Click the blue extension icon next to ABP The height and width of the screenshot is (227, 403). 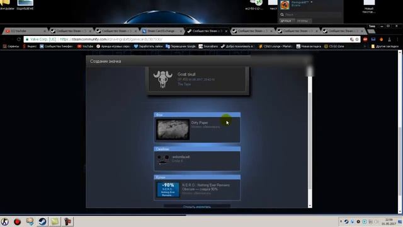pos(373,39)
